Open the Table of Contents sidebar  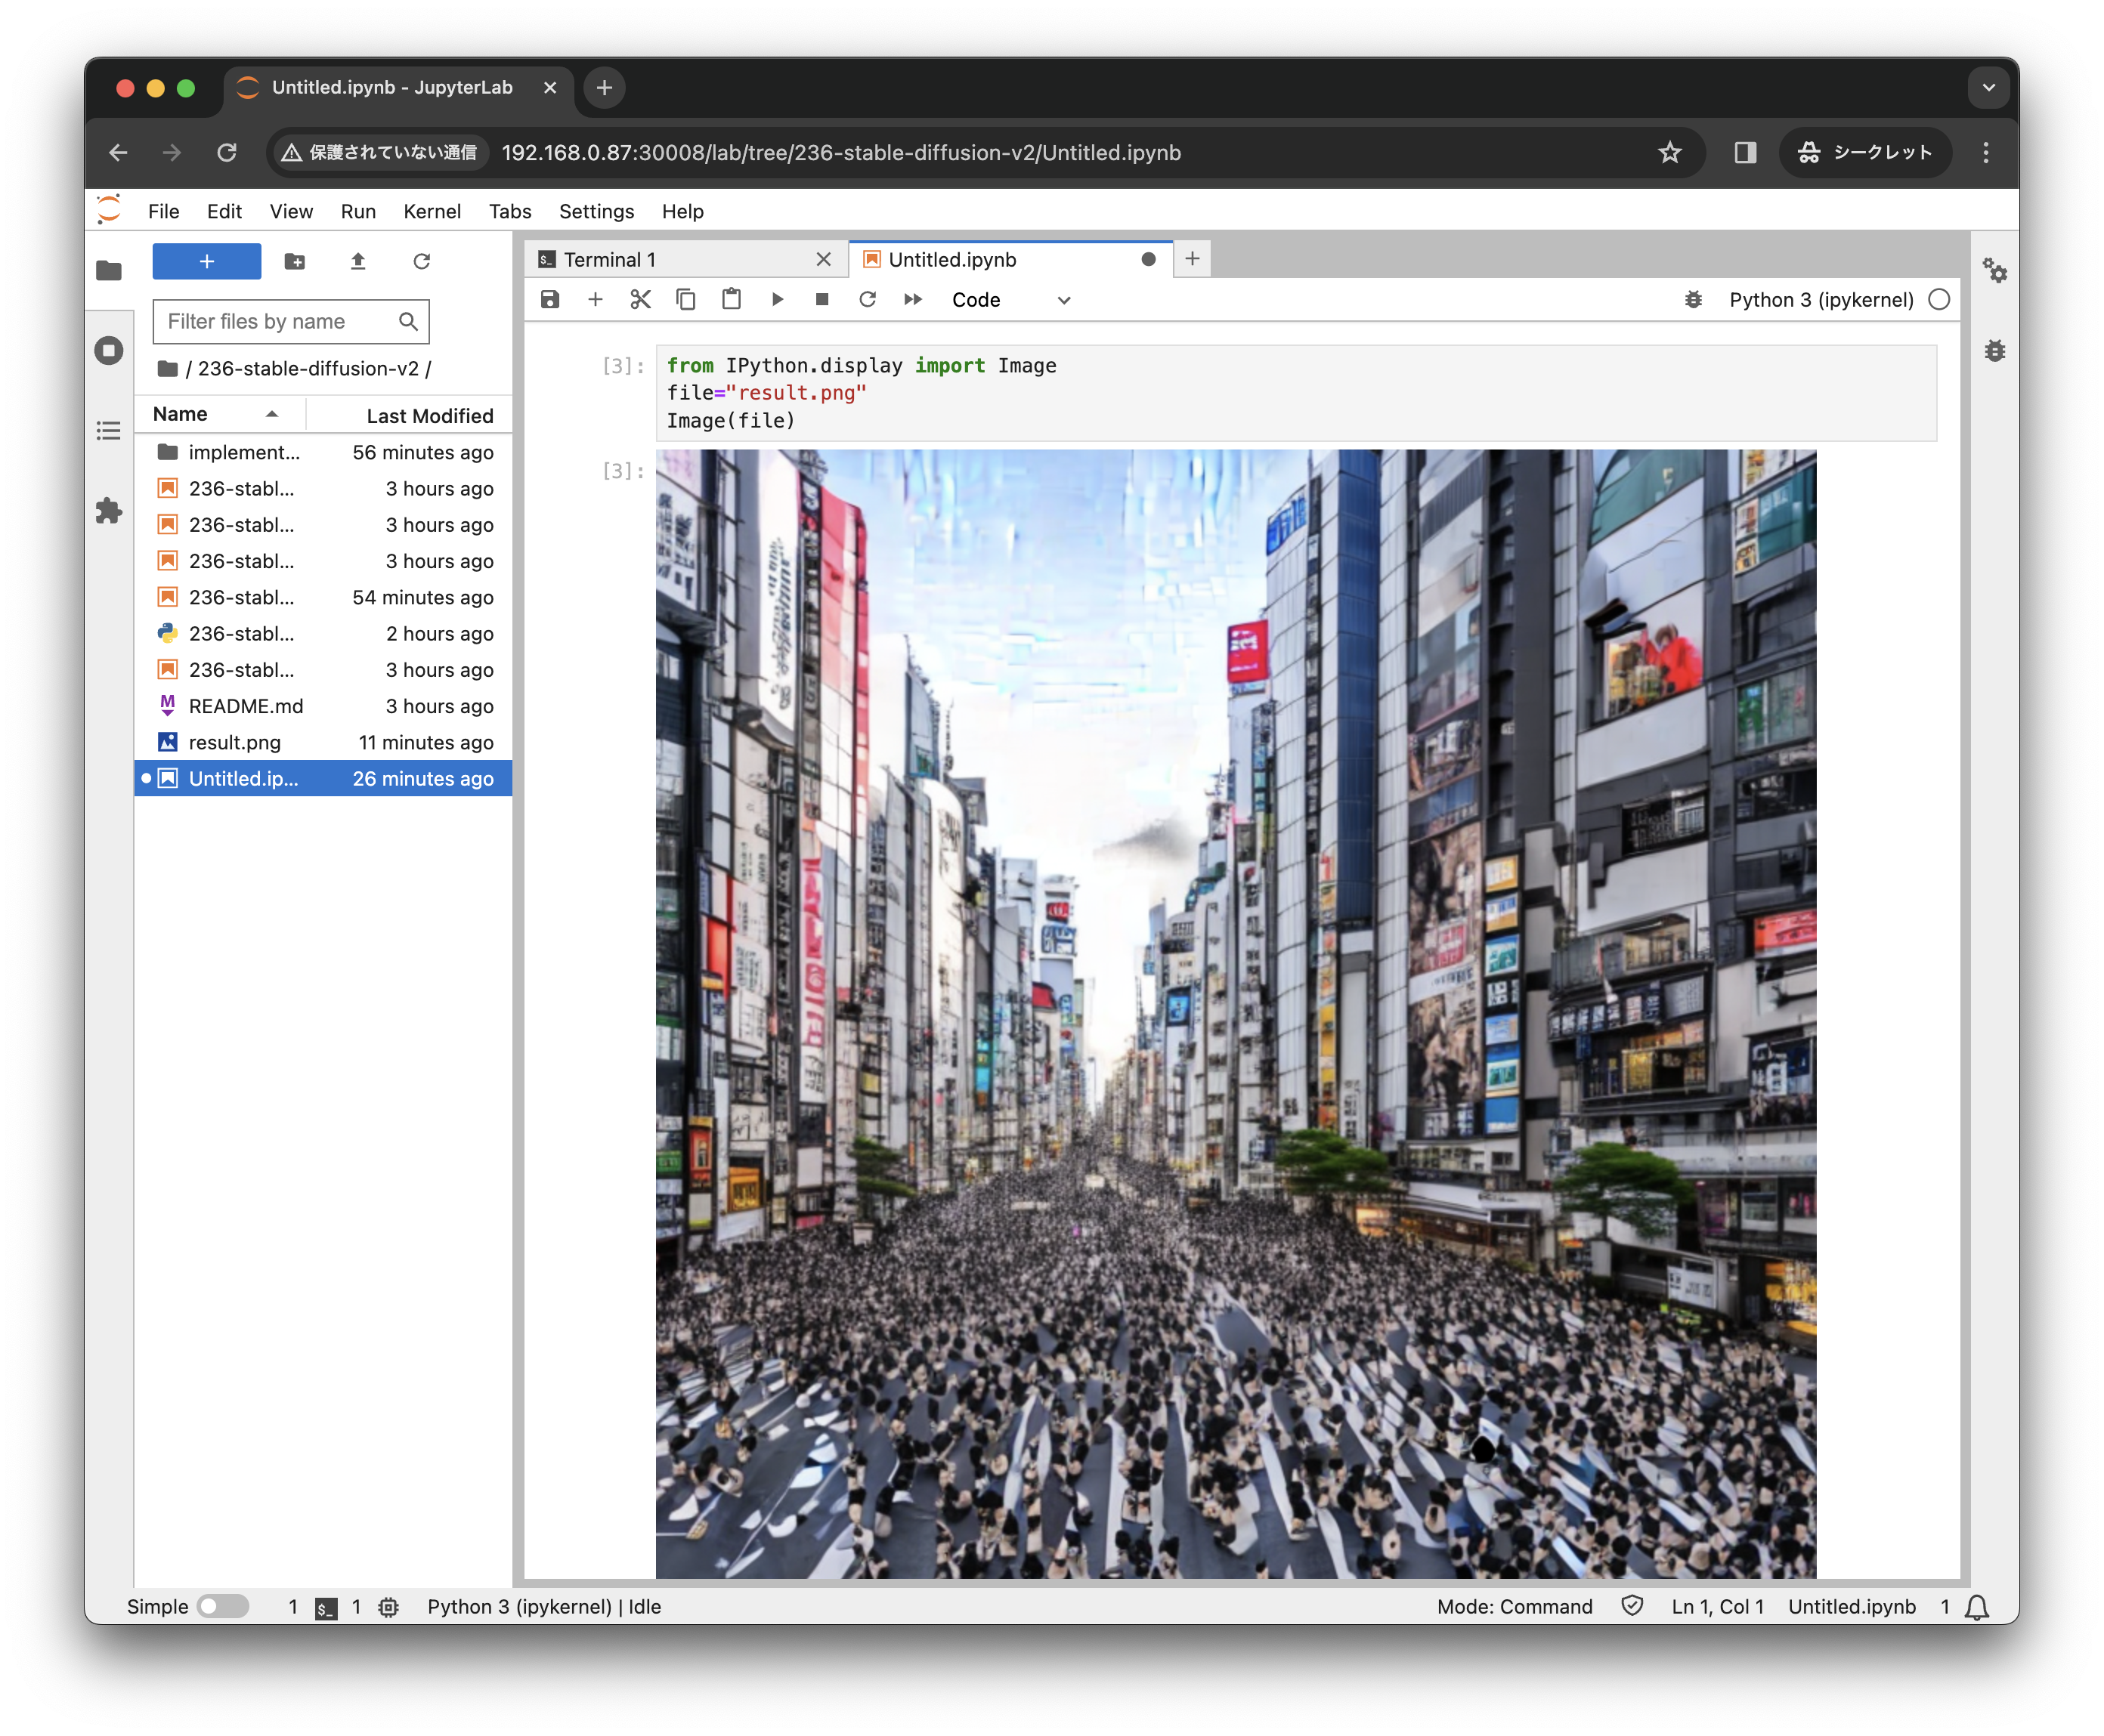109,431
